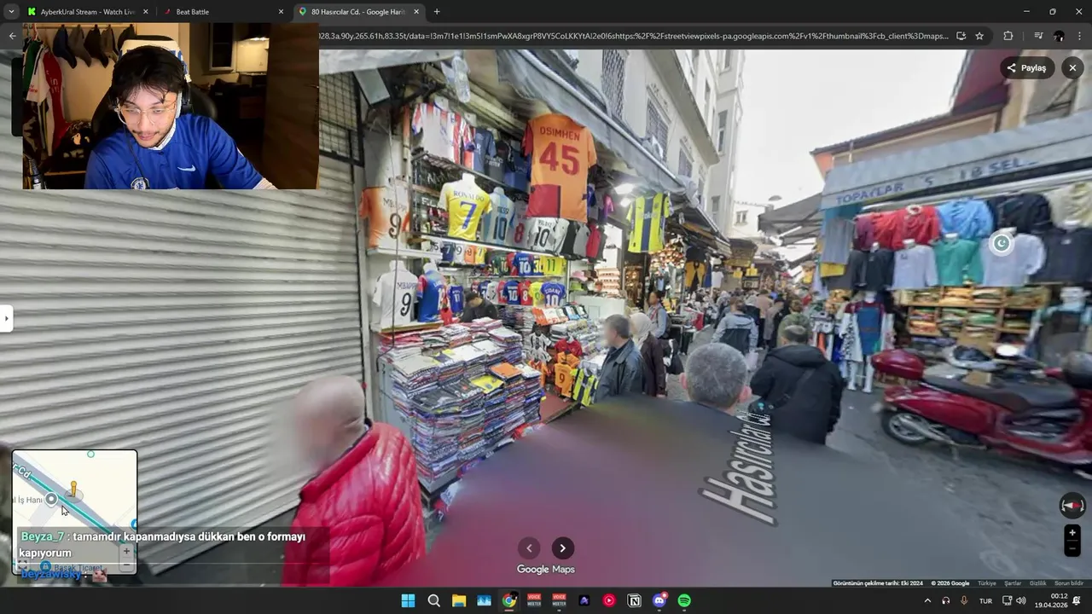Image resolution: width=1092 pixels, height=614 pixels.
Task: Open Spotify from taskbar
Action: (684, 600)
